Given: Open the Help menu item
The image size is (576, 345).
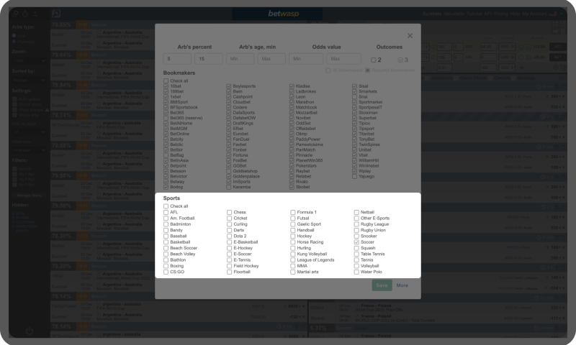Looking at the screenshot, I should coord(515,14).
